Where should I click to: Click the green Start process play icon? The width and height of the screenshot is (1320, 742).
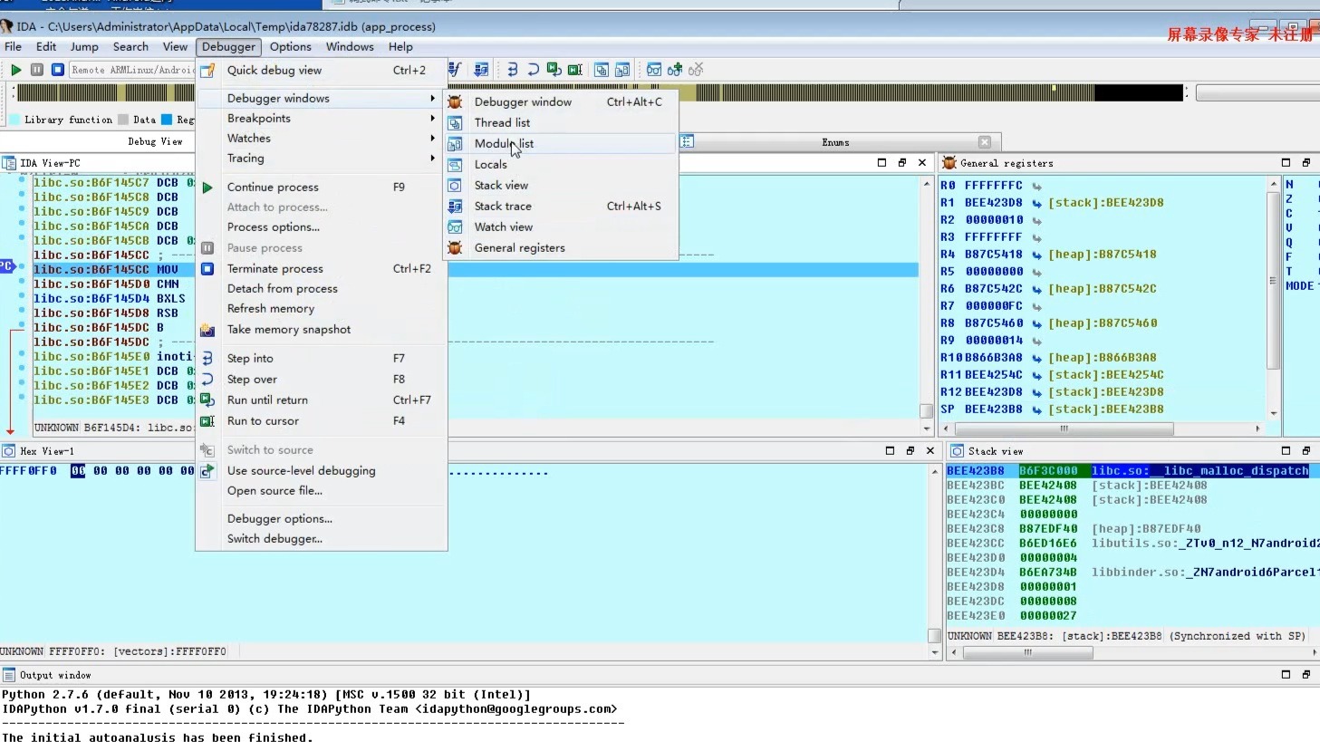point(15,70)
